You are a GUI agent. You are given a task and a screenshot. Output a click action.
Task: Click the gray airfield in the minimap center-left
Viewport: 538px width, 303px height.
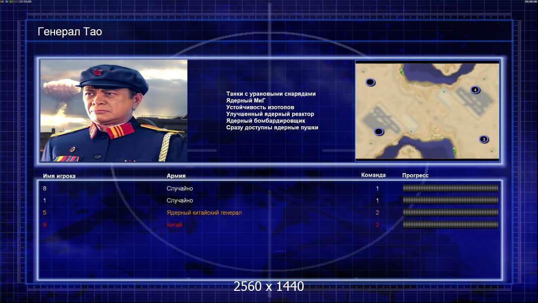[x=382, y=121]
